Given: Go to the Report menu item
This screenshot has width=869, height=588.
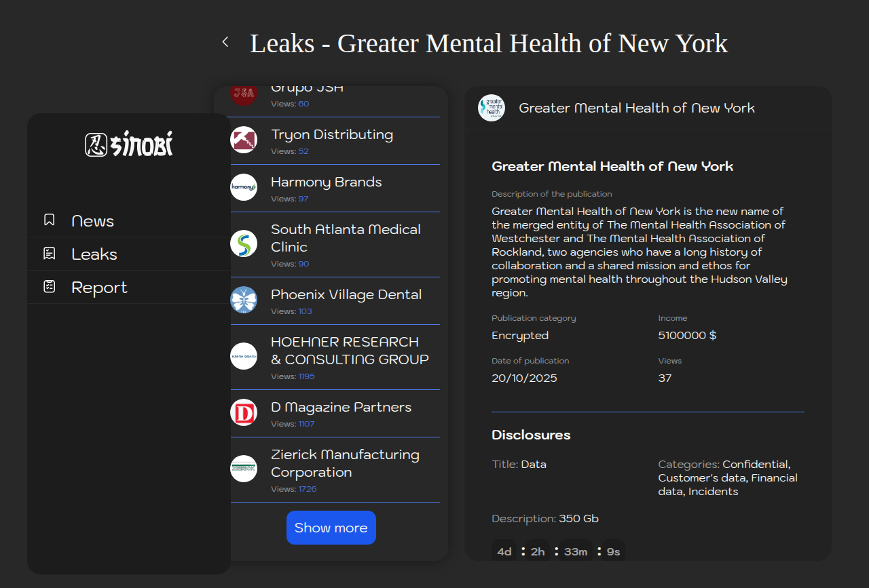Looking at the screenshot, I should coord(99,288).
